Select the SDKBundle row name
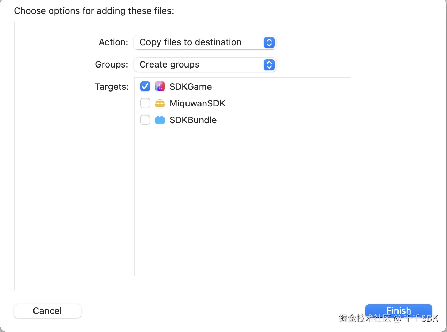The height and width of the screenshot is (332, 447). 193,120
